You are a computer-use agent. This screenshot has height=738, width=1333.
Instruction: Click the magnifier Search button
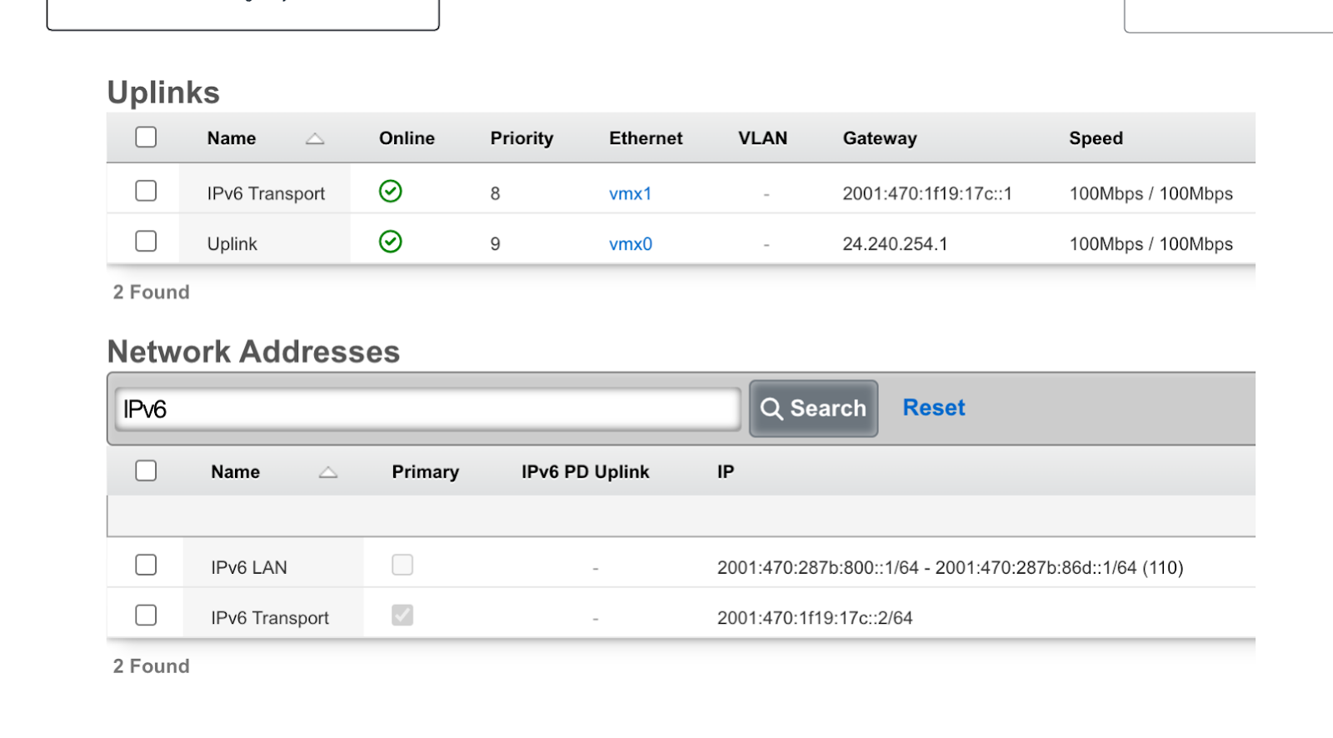tap(814, 408)
